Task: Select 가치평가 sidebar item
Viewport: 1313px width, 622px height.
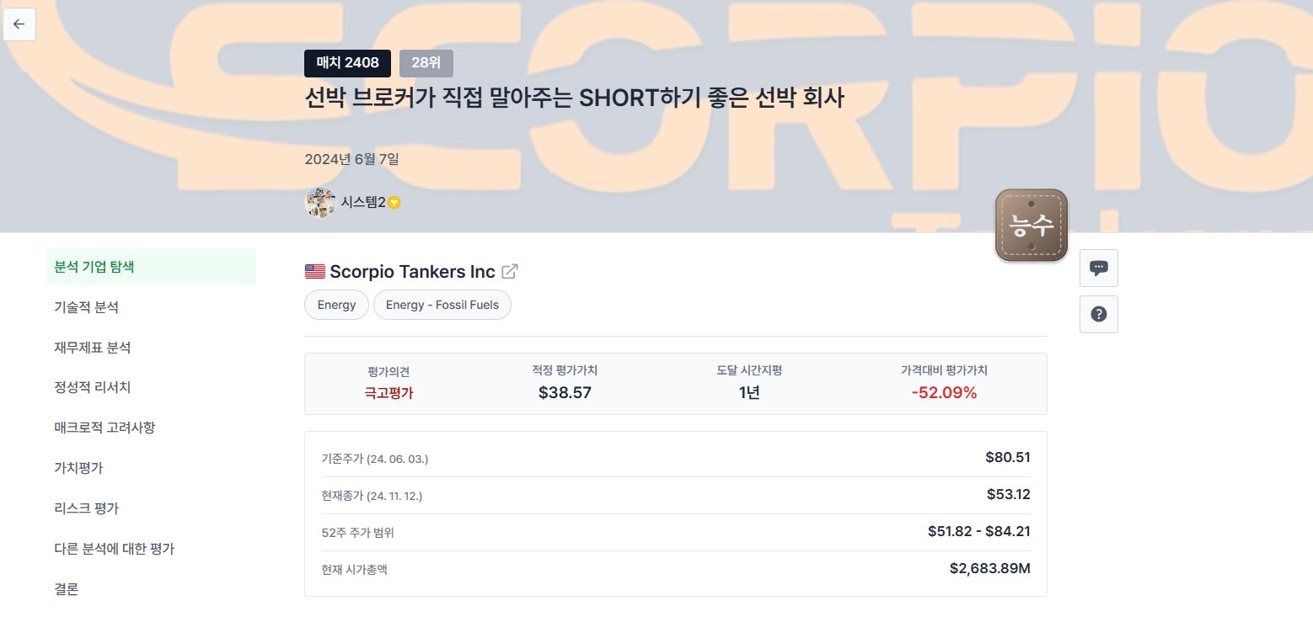Action: pyautogui.click(x=78, y=468)
